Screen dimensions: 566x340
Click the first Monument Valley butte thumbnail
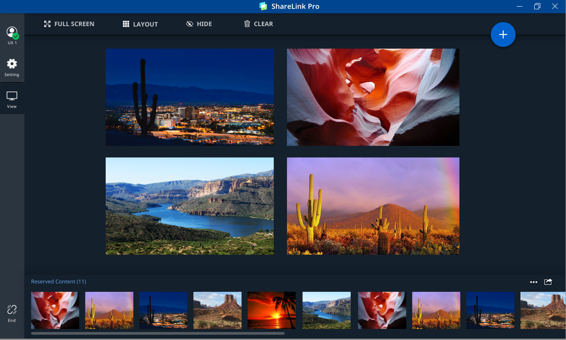tap(218, 310)
